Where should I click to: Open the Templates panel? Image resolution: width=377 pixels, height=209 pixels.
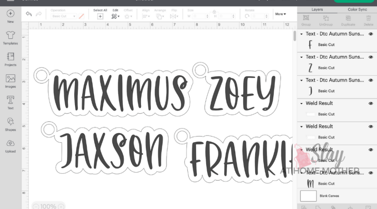click(x=11, y=38)
